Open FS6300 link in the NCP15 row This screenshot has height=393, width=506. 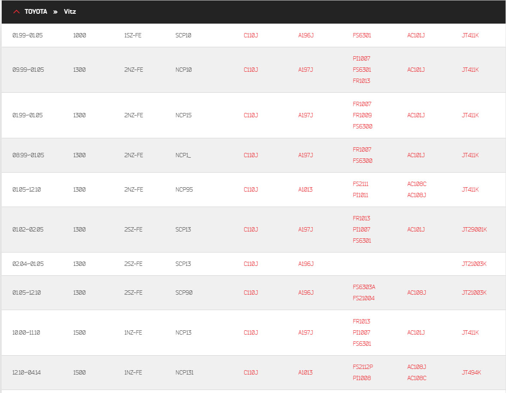[x=362, y=126]
